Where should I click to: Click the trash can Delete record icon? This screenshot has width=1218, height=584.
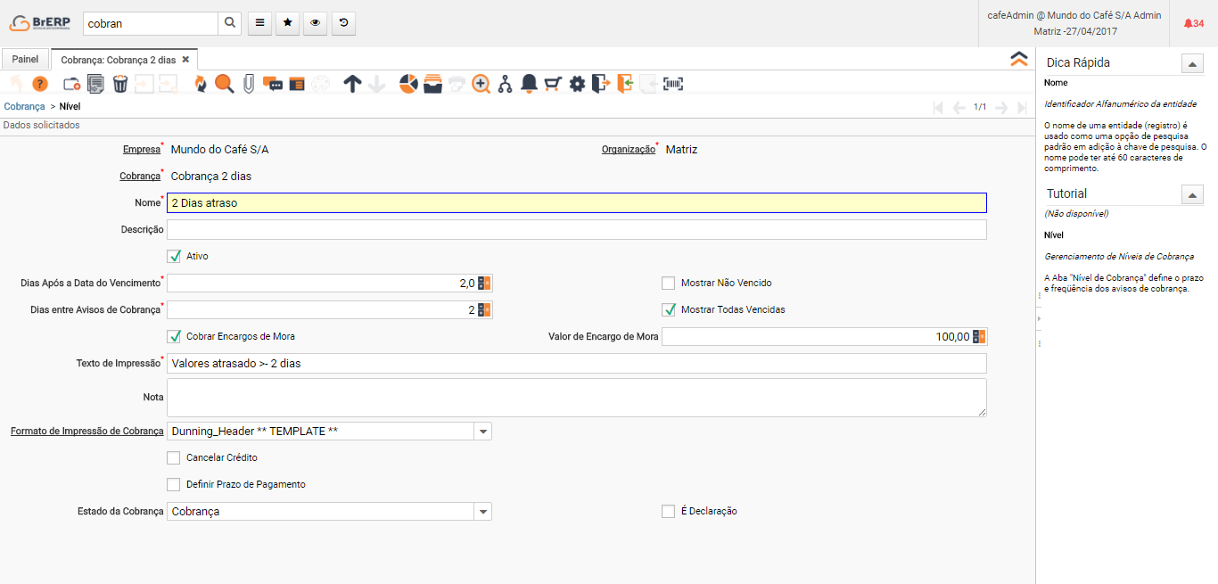(120, 84)
